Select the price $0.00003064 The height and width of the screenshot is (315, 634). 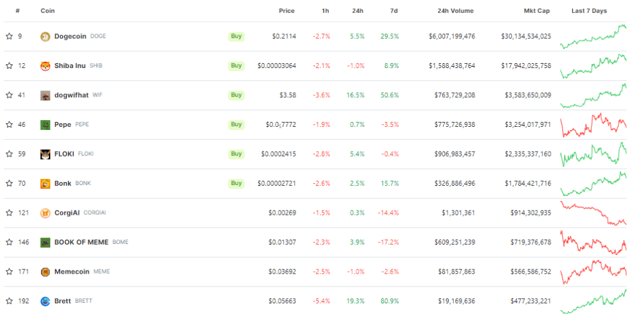click(277, 66)
